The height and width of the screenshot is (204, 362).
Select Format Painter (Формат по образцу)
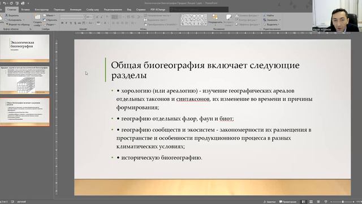tap(18, 24)
